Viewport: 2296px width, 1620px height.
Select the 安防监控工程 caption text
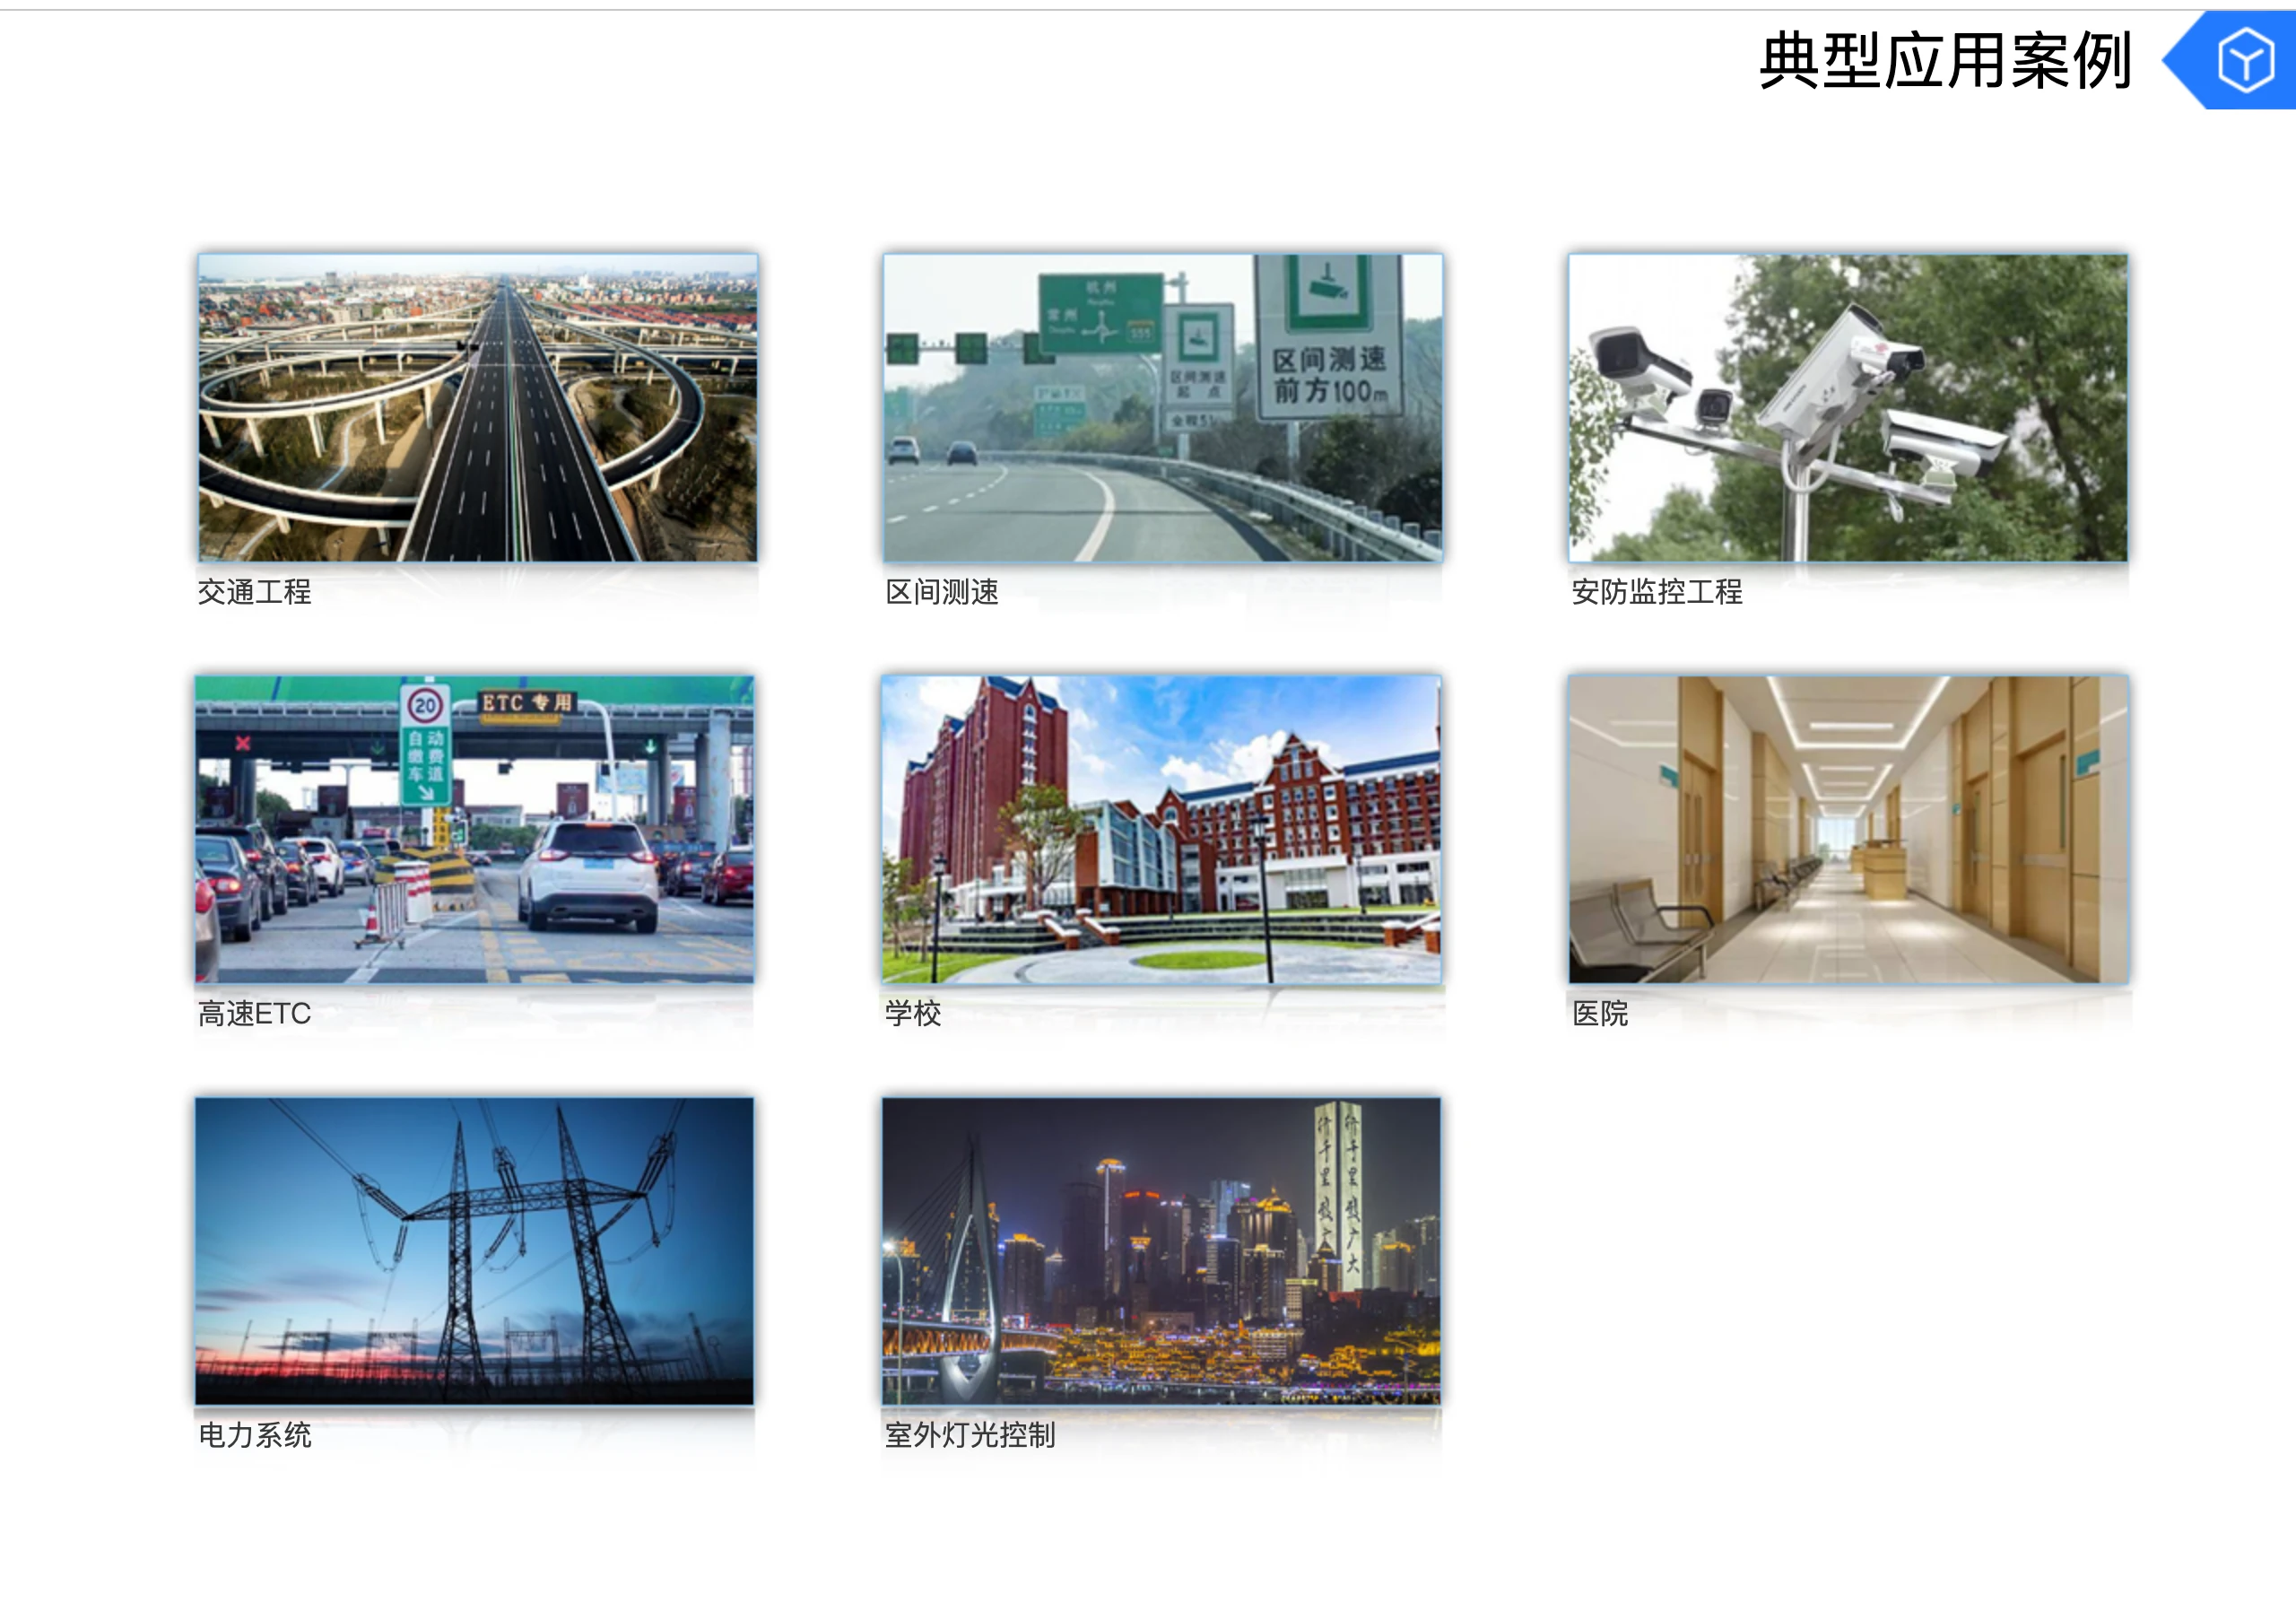(1656, 592)
